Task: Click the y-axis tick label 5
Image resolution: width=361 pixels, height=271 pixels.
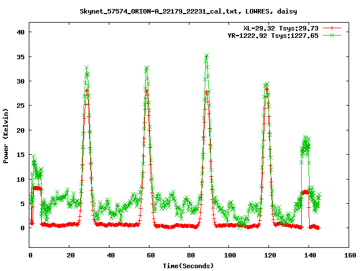Action: tap(23, 204)
